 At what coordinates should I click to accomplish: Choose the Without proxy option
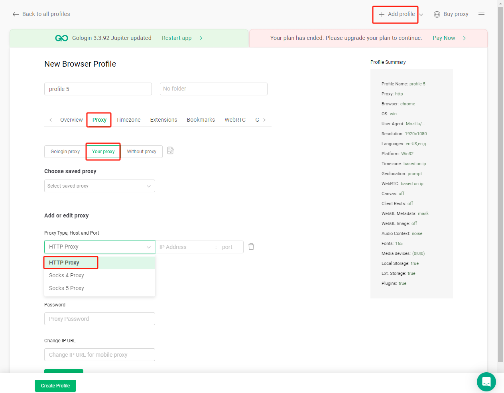tap(142, 152)
